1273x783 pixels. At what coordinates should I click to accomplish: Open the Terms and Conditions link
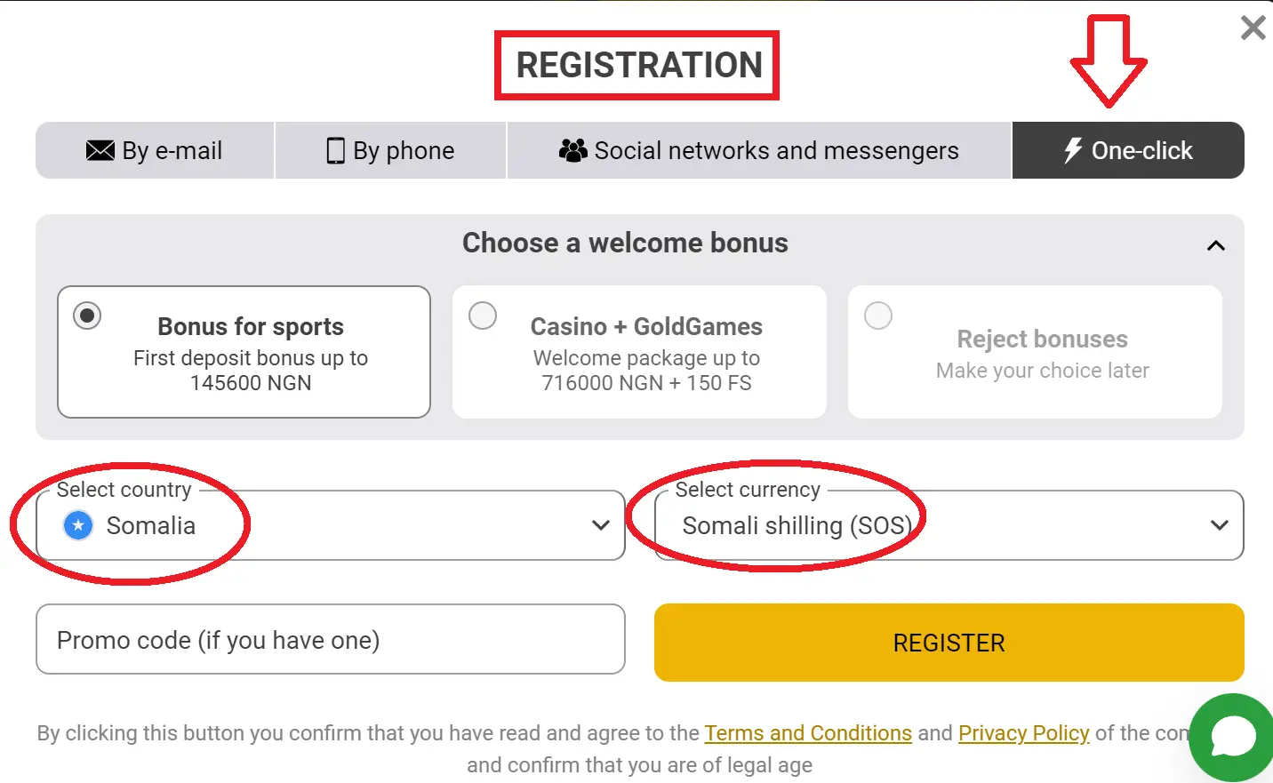(808, 733)
